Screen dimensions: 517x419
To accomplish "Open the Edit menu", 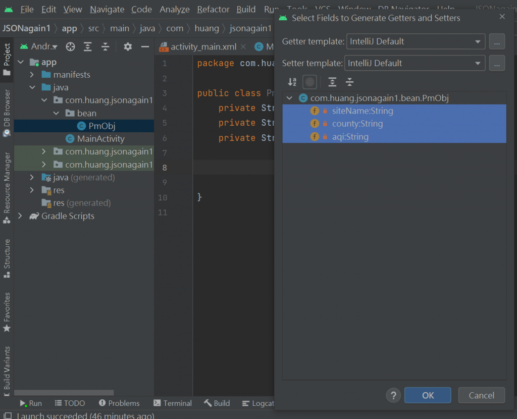I will click(x=48, y=9).
